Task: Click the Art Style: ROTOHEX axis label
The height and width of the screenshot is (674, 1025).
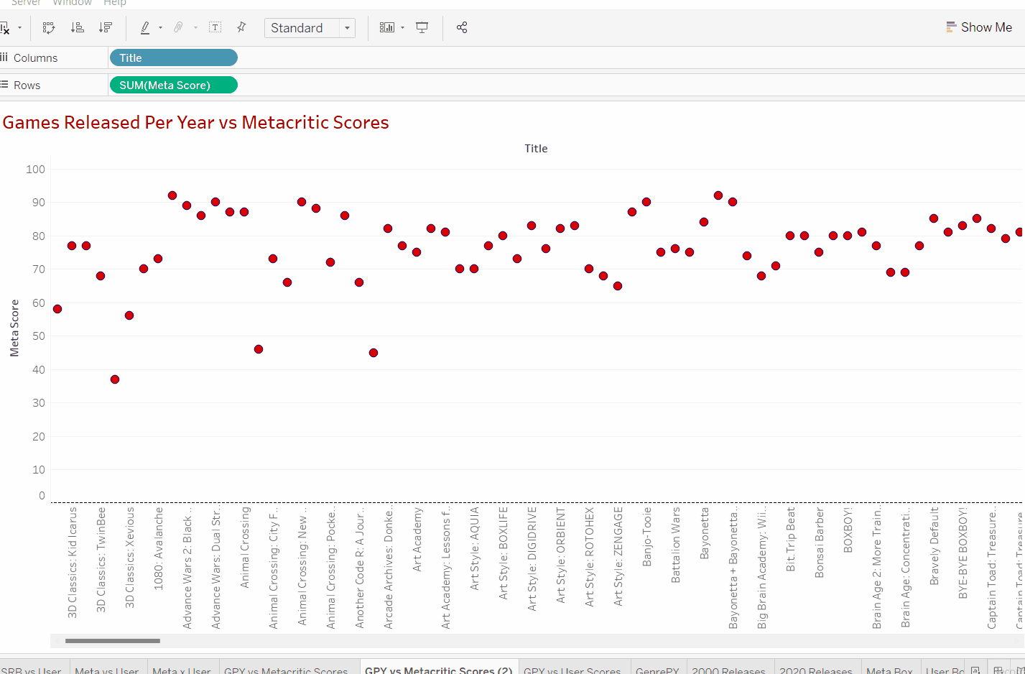Action: [589, 557]
